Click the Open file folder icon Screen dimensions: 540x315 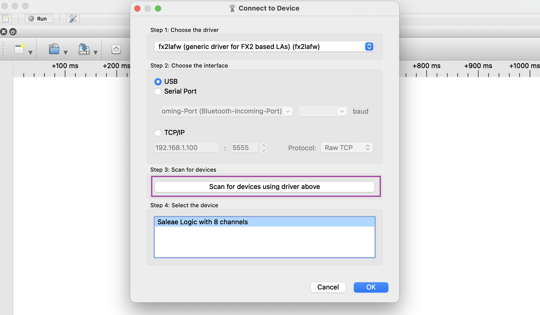tap(54, 49)
